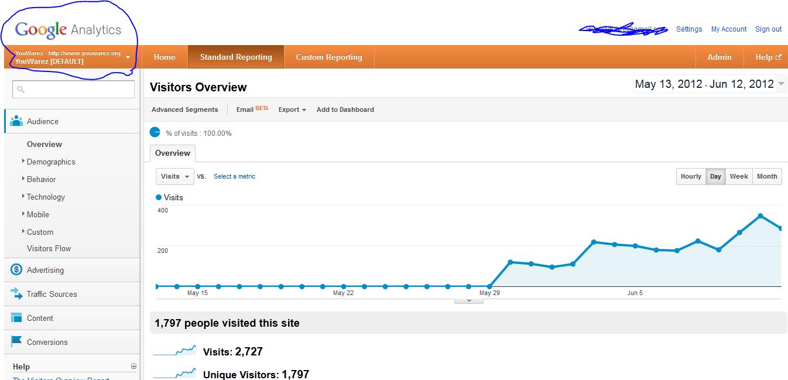Click the highest data point on the chart
This screenshot has width=788, height=380.
point(760,216)
